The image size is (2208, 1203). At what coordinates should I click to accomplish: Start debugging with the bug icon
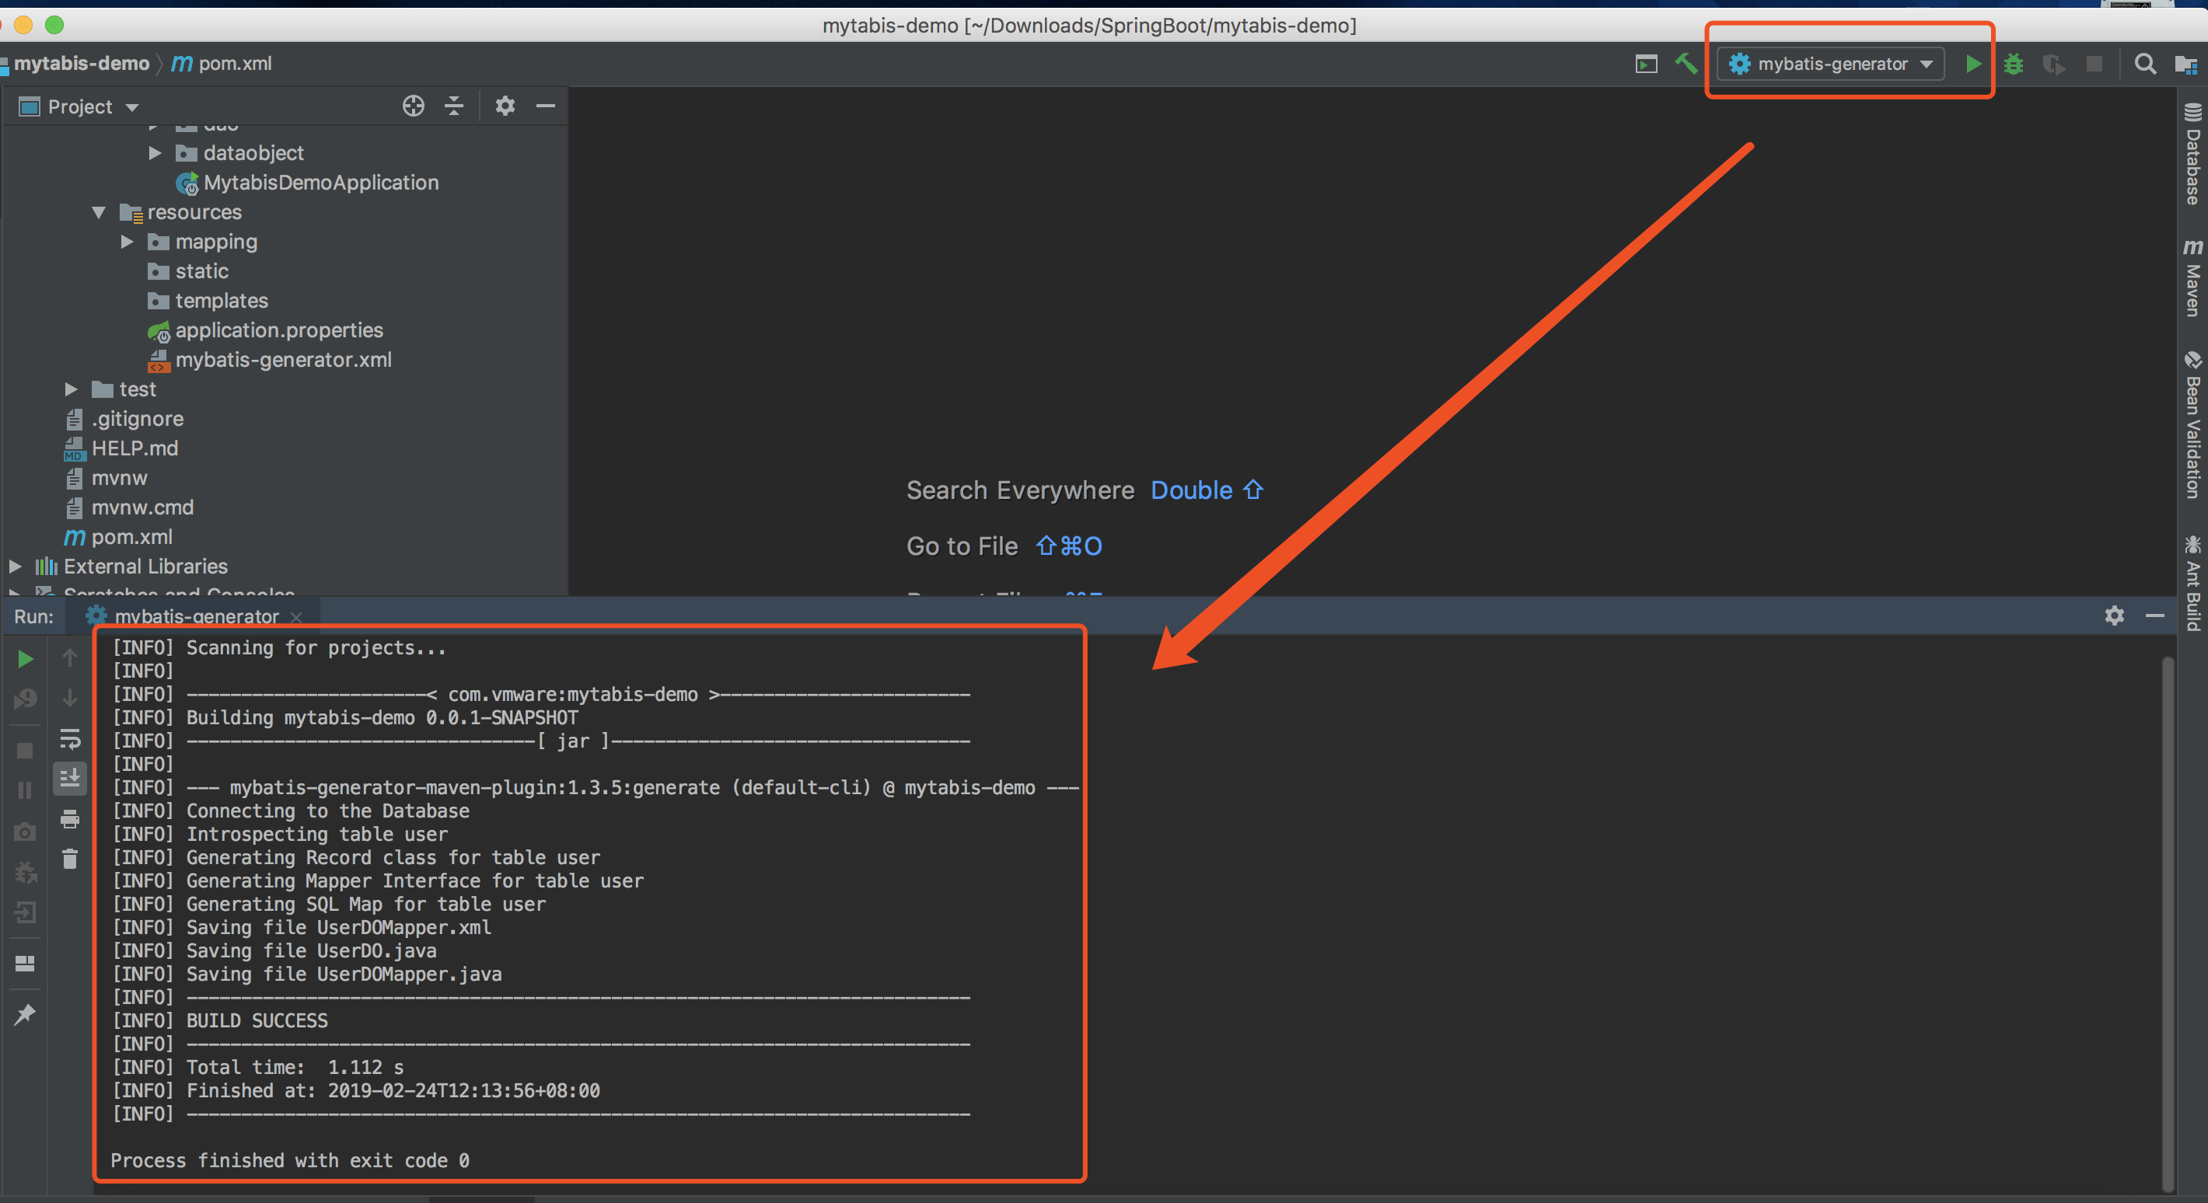point(2014,65)
